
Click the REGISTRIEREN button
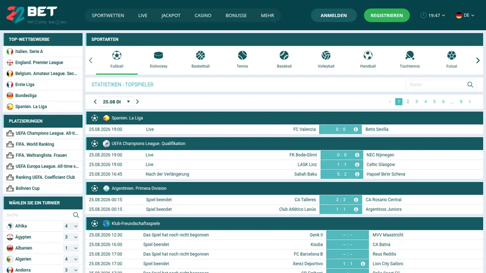click(387, 15)
